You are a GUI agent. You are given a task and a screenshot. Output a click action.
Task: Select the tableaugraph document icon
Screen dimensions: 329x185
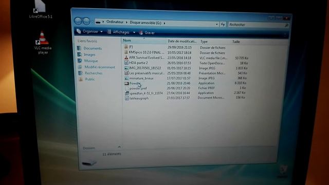127,98
